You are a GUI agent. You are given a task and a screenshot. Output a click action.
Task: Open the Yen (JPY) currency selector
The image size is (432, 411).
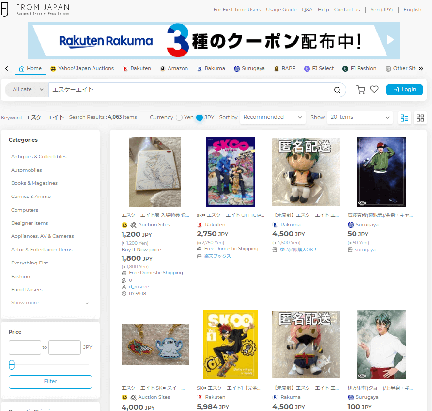point(382,10)
